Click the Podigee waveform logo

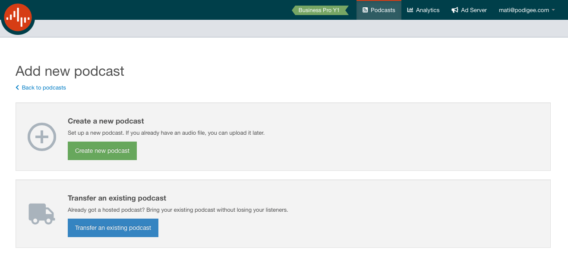pos(18,17)
